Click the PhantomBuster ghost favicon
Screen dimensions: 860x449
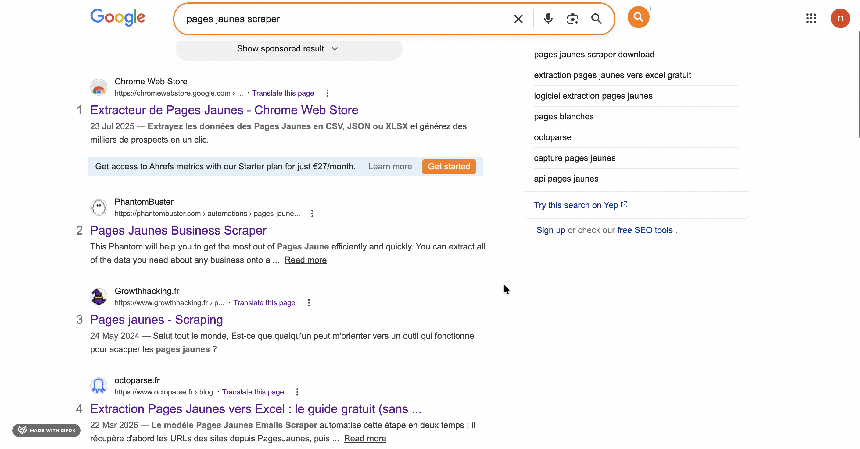[x=99, y=207]
